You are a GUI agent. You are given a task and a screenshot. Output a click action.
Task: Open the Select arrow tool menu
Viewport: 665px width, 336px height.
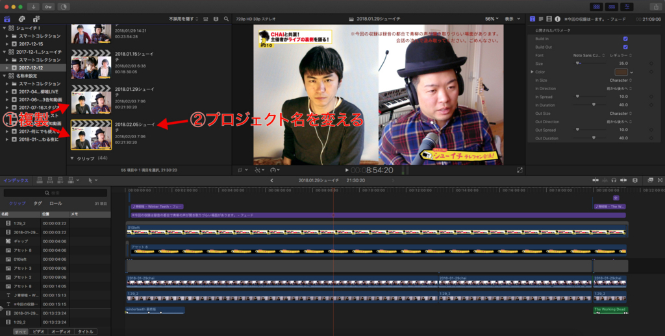tap(92, 180)
